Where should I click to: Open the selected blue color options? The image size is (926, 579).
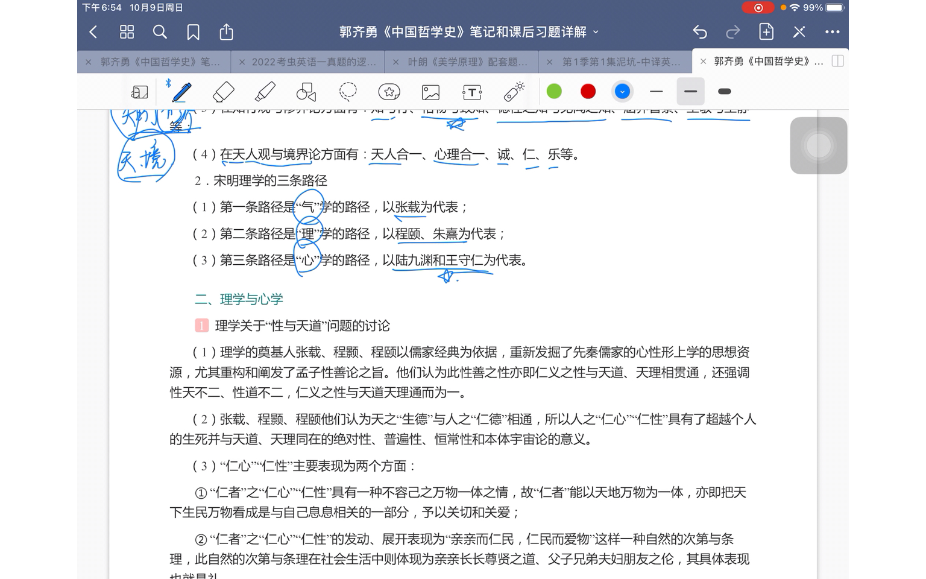(622, 92)
